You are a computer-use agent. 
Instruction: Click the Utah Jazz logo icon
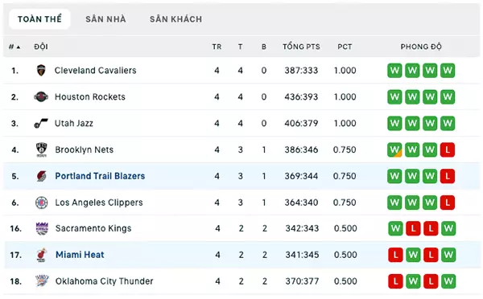pyautogui.click(x=41, y=123)
